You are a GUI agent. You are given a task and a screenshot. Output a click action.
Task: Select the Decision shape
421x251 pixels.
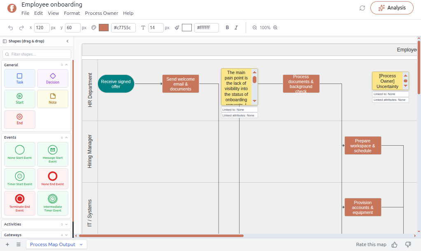coord(53,79)
